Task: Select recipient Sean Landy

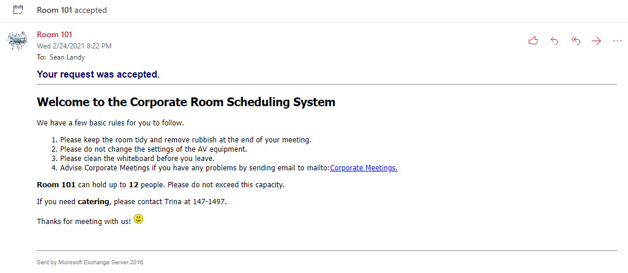Action: click(67, 57)
